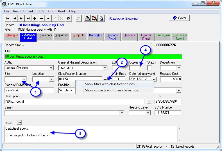Image resolution: width=222 pixels, height=151 pixels.
Task: Open the Notes ellipsis button
Action: tap(19, 123)
